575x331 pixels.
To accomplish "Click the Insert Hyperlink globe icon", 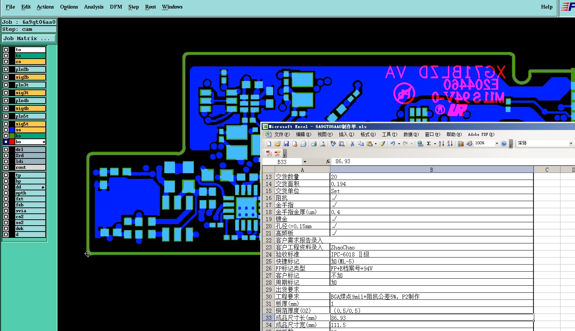I will (x=420, y=144).
